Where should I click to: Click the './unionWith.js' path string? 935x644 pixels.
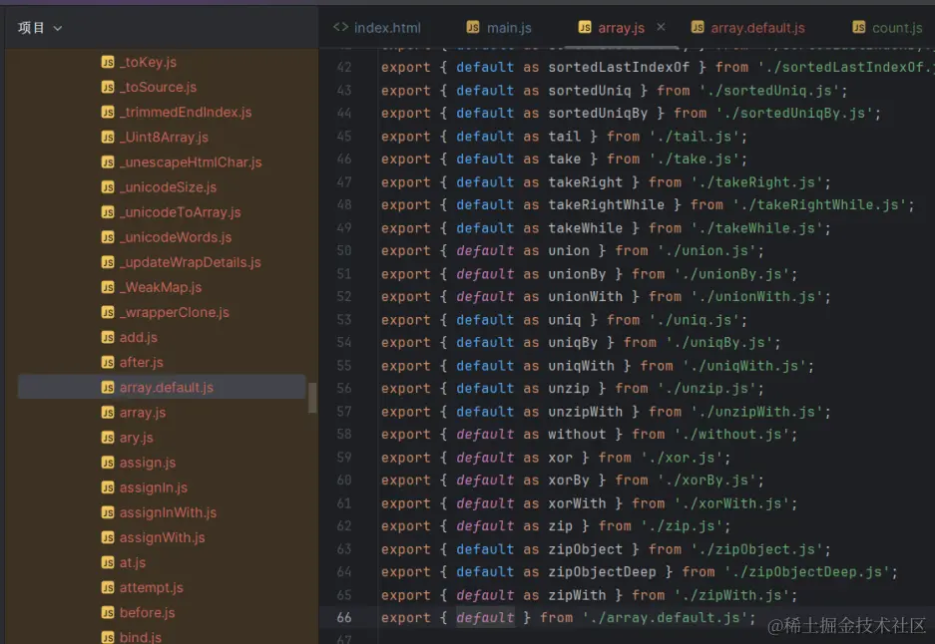click(x=756, y=297)
